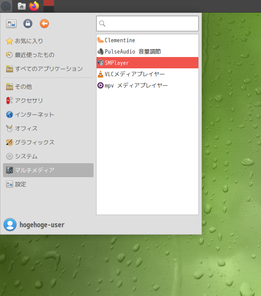261x296 pixels.
Task: Select the マルチメディア category
Action: [48, 170]
